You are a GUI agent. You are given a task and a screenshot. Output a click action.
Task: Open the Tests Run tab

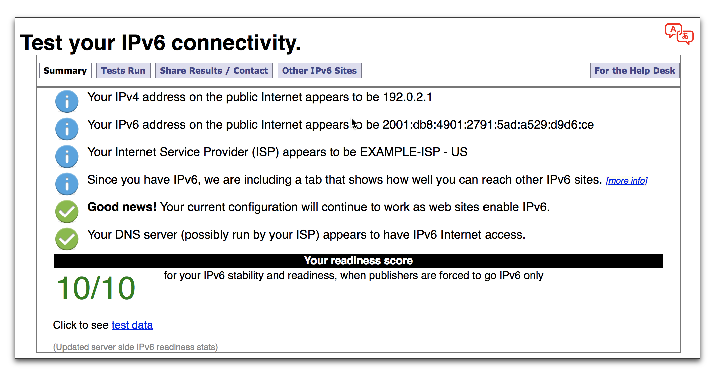pos(123,70)
